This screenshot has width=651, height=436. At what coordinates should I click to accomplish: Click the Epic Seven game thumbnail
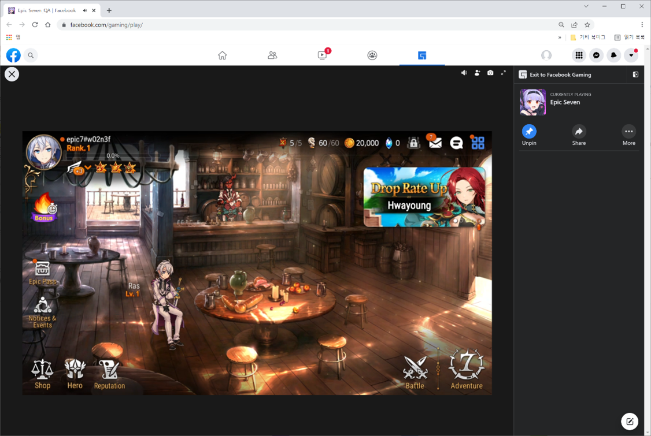pyautogui.click(x=532, y=102)
